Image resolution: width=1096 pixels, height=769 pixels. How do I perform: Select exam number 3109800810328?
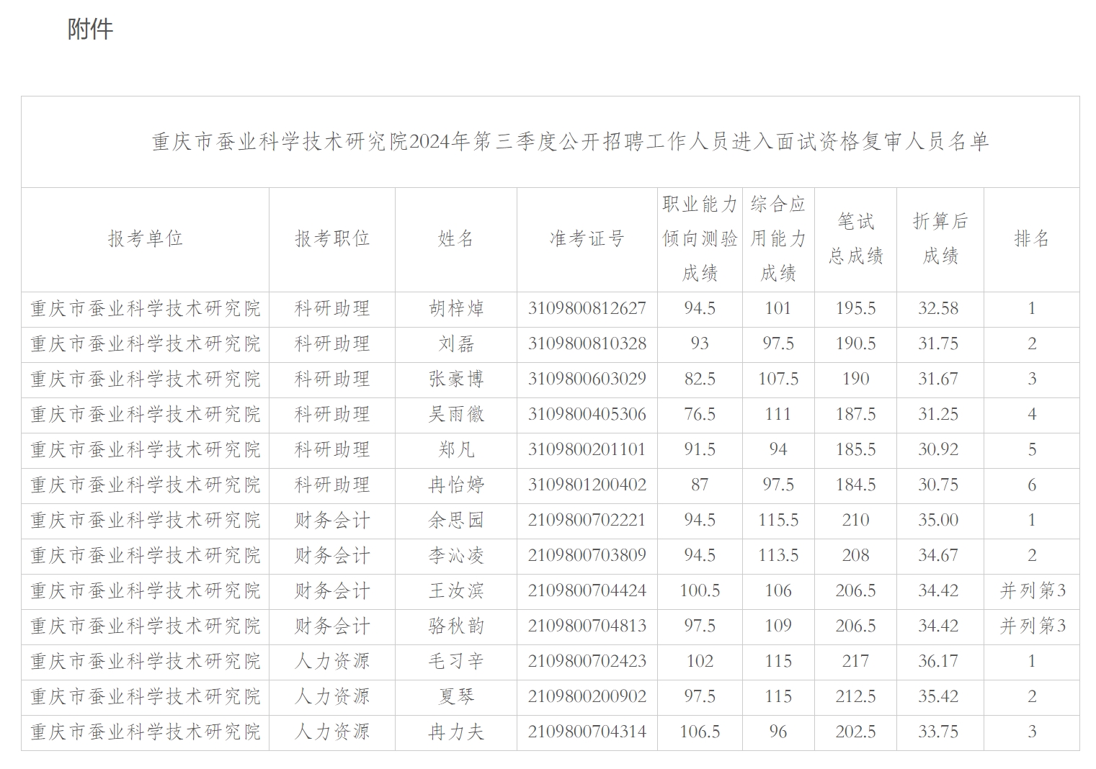(x=587, y=344)
